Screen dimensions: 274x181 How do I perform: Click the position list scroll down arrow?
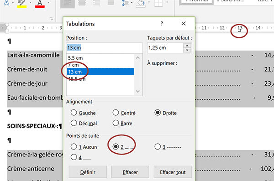[x=138, y=91]
